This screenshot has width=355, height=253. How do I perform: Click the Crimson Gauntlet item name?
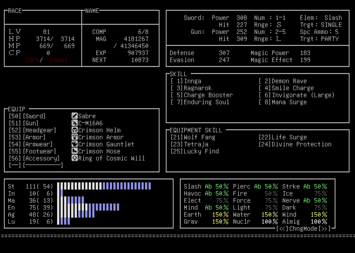pyautogui.click(x=106, y=144)
